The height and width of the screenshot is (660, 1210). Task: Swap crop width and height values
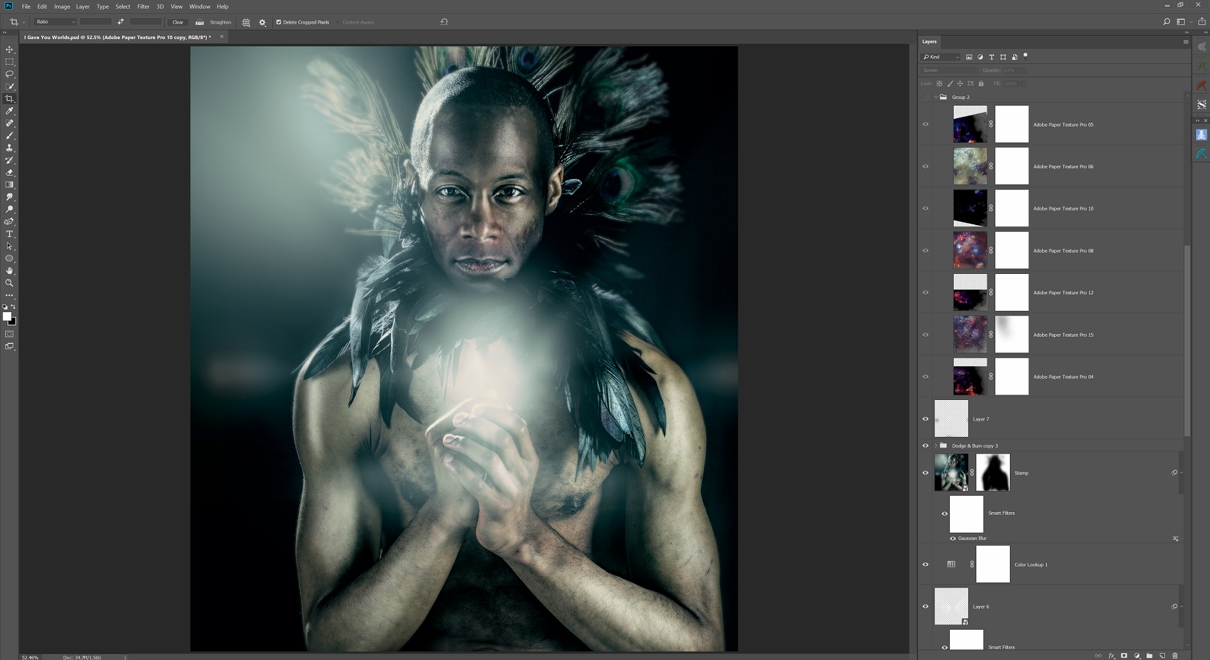point(121,22)
